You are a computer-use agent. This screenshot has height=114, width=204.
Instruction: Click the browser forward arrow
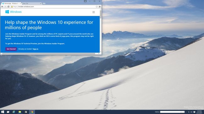(5, 7)
